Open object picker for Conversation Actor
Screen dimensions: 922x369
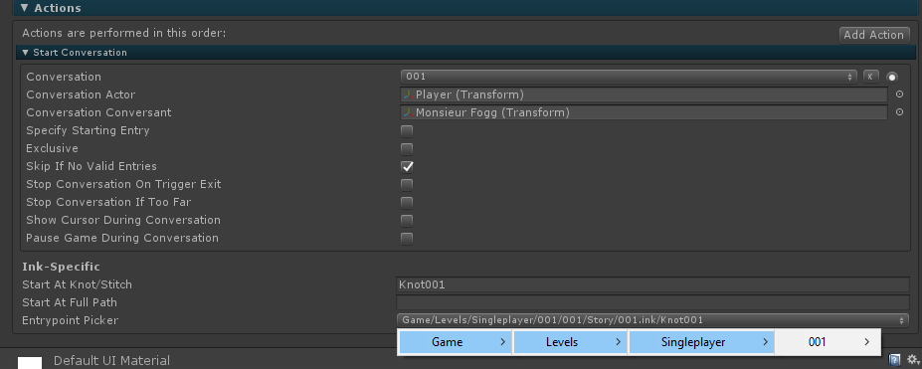[x=899, y=94]
